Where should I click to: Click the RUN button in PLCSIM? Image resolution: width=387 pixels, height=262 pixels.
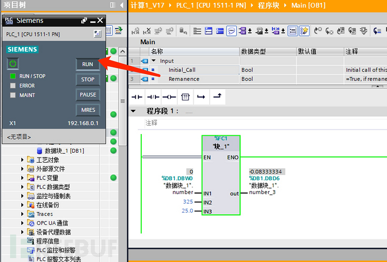tap(87, 64)
